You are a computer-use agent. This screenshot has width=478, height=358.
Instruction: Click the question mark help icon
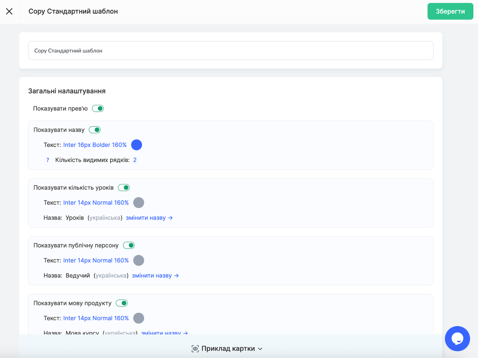[x=48, y=160]
